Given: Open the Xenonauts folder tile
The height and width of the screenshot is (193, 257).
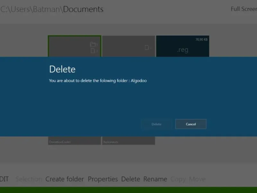Looking at the screenshot, I should [129, 141].
